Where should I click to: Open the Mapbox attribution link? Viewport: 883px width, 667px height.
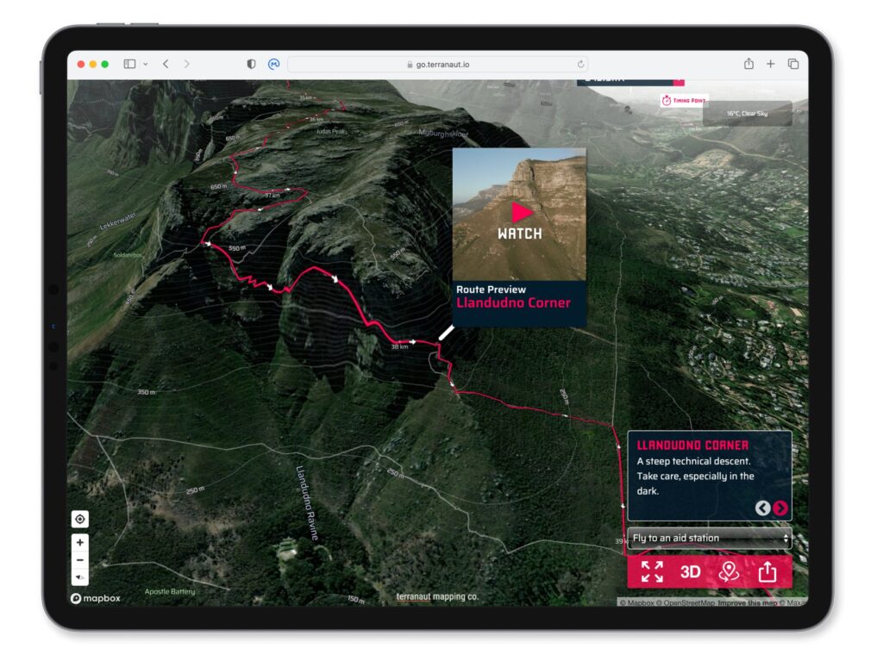coord(637,603)
